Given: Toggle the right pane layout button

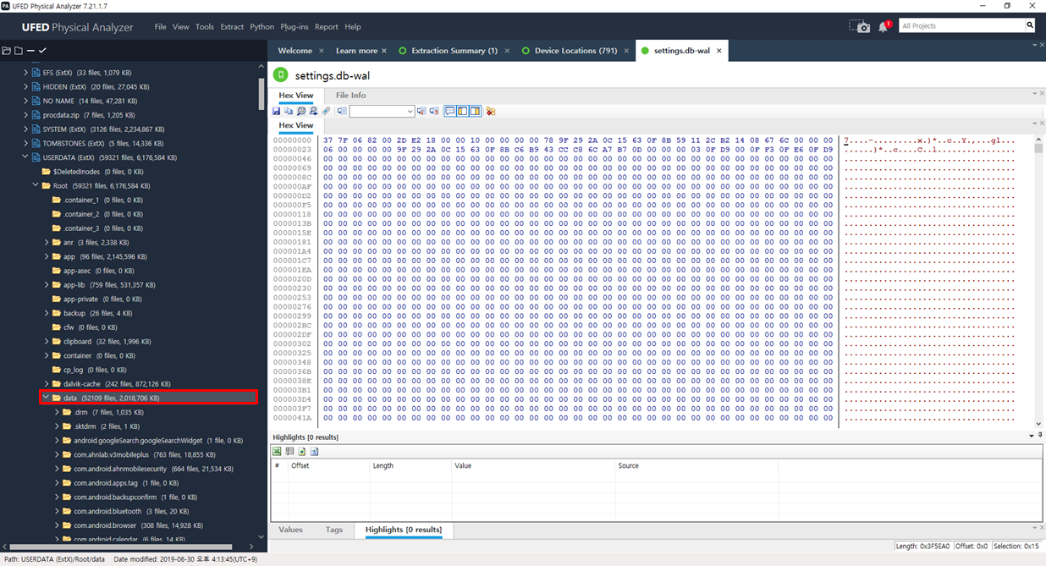Looking at the screenshot, I should 476,111.
